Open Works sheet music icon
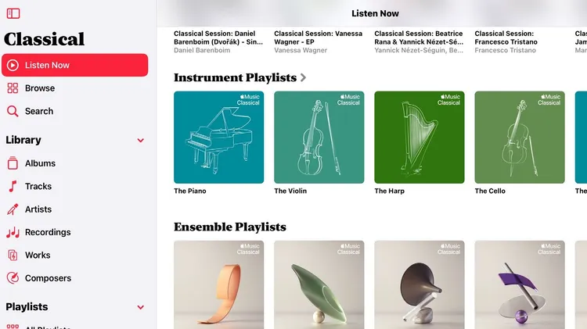Screen dimensions: 587x329 coord(13,256)
